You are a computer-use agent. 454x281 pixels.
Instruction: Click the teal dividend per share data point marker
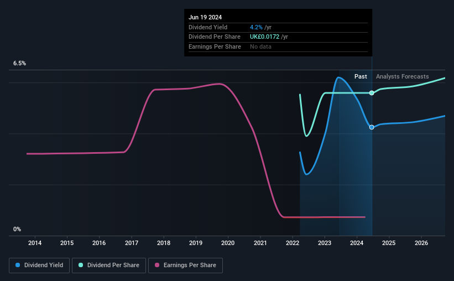372,93
